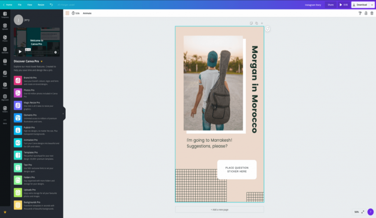Viewport: 376px width, 218px height.
Task: Click the undo arrow icon
Action: tap(51, 5)
